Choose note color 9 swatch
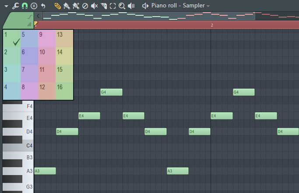This screenshot has height=193, width=299. 46,39
